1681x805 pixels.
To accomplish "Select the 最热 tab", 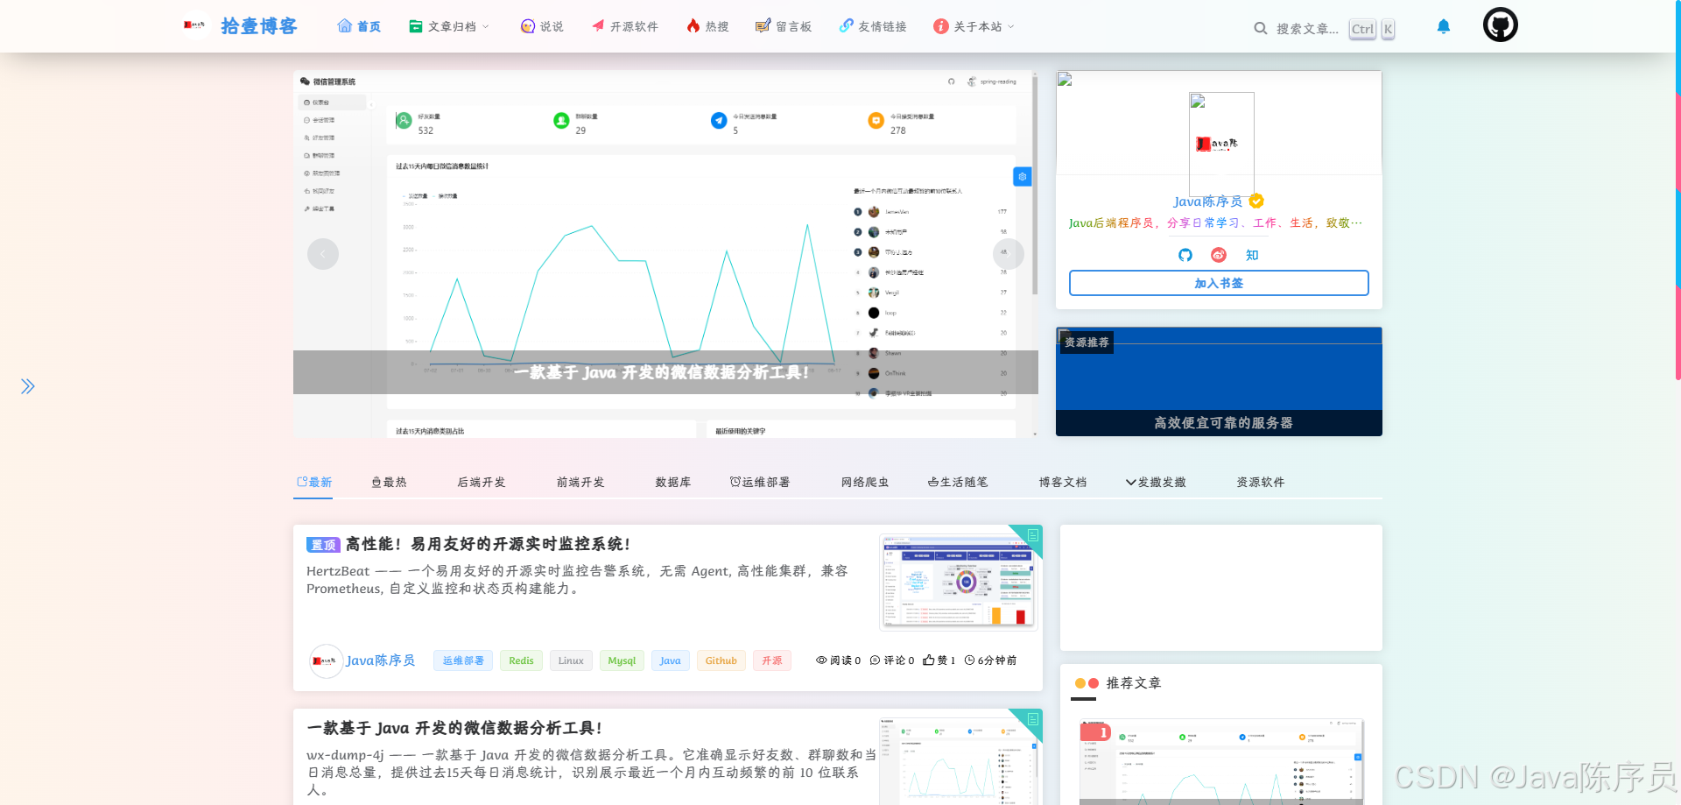I will tap(389, 482).
